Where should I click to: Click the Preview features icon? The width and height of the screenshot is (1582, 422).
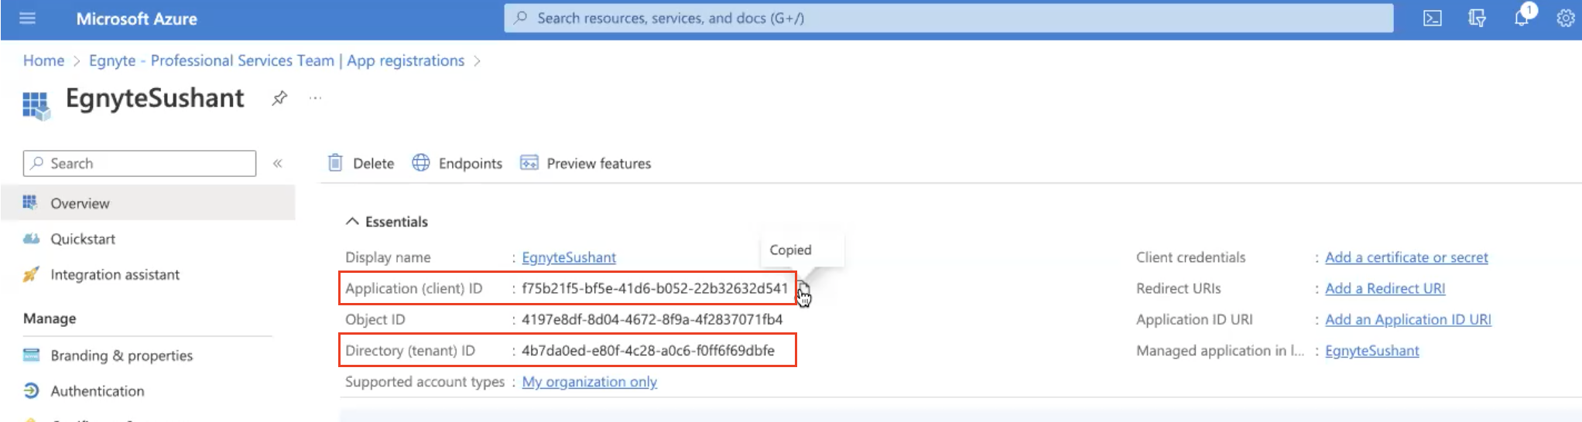[529, 163]
